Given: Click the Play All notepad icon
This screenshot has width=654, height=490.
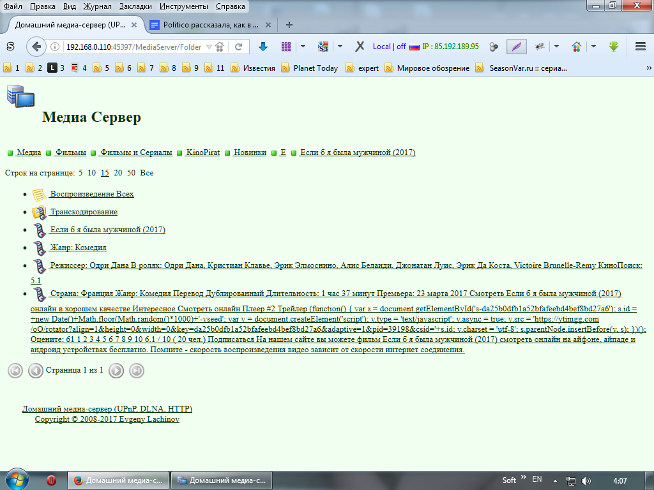Looking at the screenshot, I should click(x=40, y=195).
